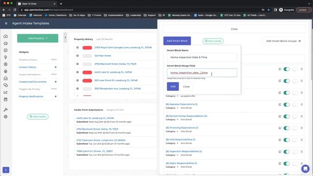Open the Category dropdown under Inspection Responsibilities
313x176 pixels.
(x=172, y=155)
